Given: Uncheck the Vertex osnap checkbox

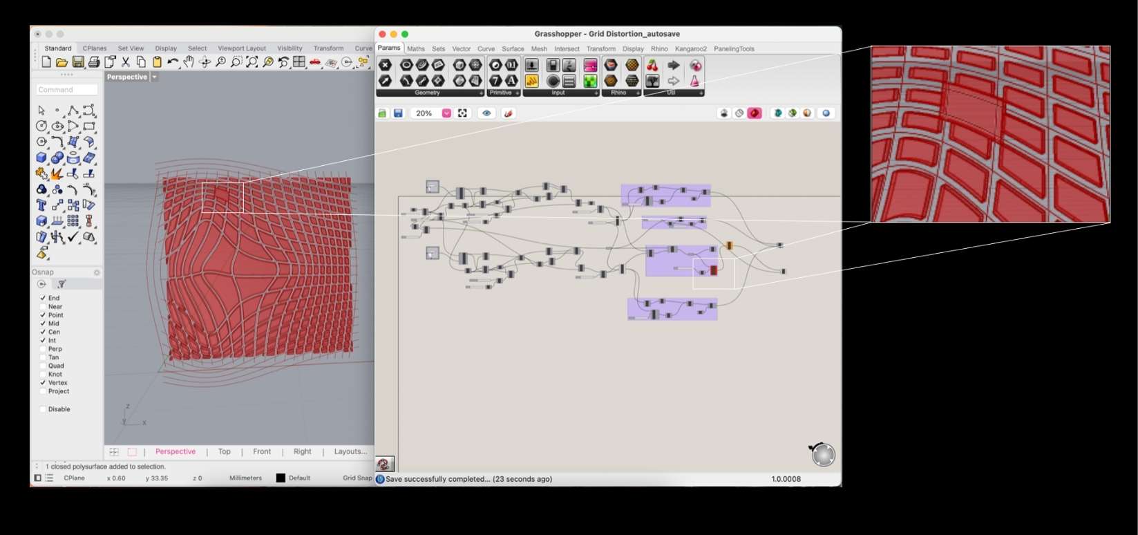Looking at the screenshot, I should pyautogui.click(x=43, y=383).
